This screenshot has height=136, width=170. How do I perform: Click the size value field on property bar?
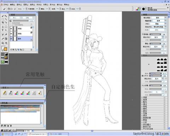[24, 9]
